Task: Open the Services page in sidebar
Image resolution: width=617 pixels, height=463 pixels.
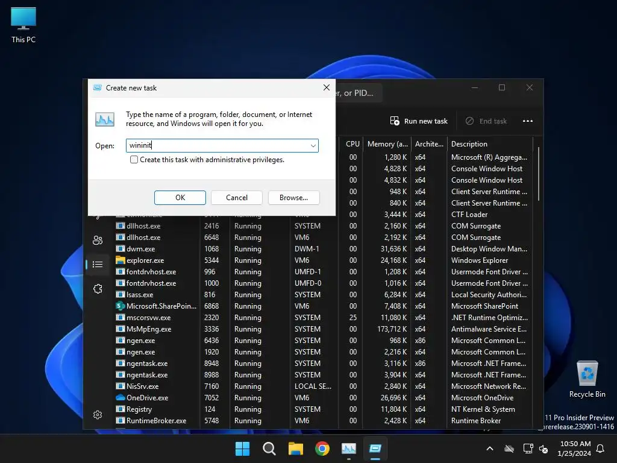Action: point(98,289)
